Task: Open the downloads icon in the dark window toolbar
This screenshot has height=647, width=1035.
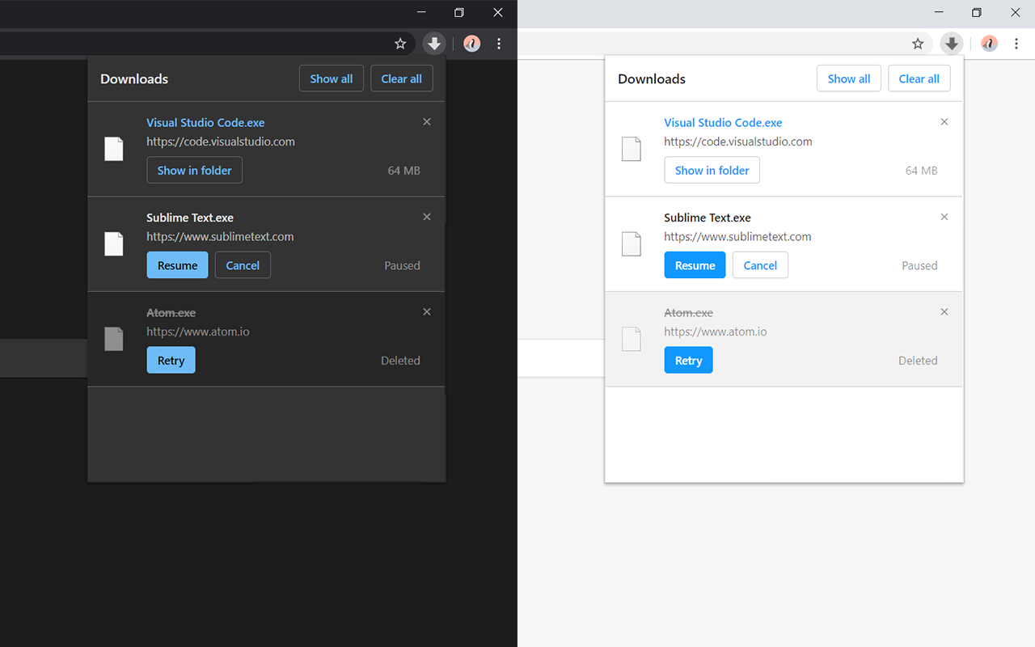Action: click(434, 44)
